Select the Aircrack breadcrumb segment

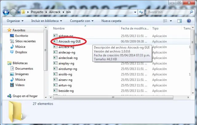55,12
